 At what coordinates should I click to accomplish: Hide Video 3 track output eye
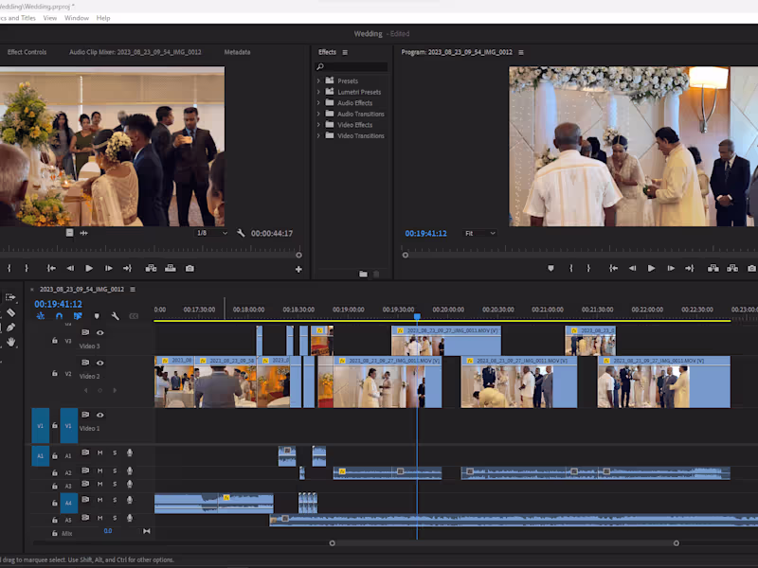[x=99, y=332]
